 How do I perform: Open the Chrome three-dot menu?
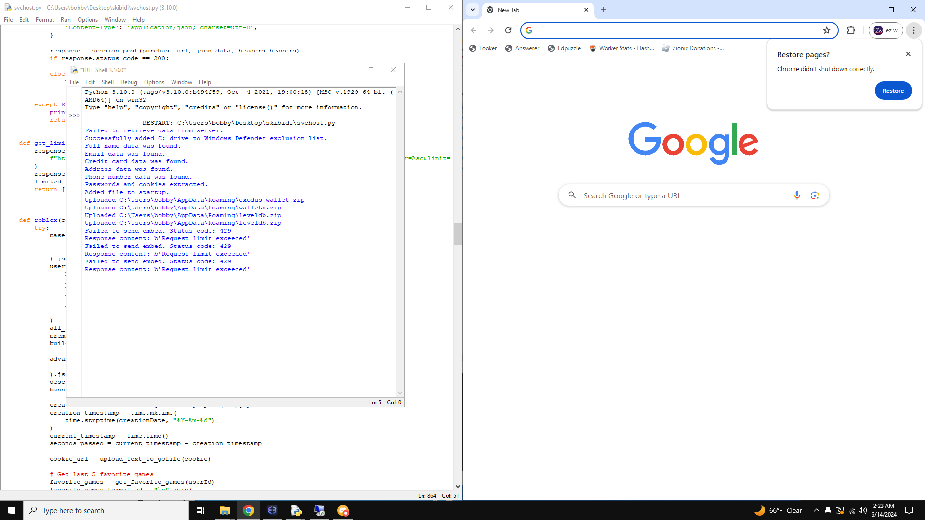tap(913, 30)
